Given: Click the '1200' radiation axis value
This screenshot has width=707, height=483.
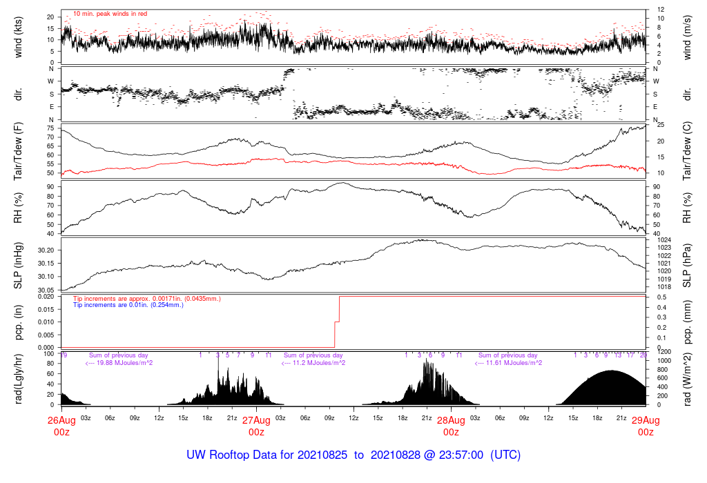Looking at the screenshot, I should tap(665, 352).
